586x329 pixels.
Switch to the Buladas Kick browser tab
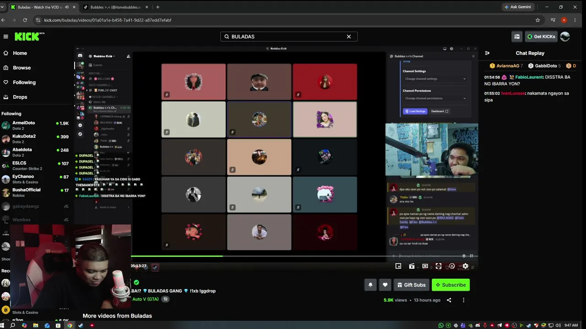click(x=43, y=7)
